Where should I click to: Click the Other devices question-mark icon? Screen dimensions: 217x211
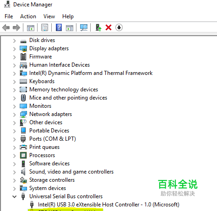click(x=23, y=122)
